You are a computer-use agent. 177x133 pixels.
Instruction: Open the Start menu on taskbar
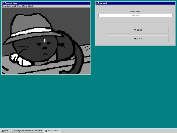click(x=5, y=131)
